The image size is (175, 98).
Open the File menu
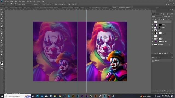5,1
